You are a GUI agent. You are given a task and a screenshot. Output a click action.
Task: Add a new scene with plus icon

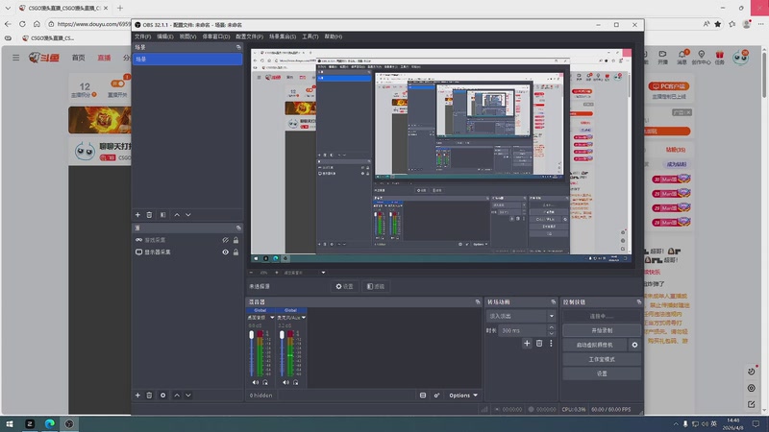(137, 215)
